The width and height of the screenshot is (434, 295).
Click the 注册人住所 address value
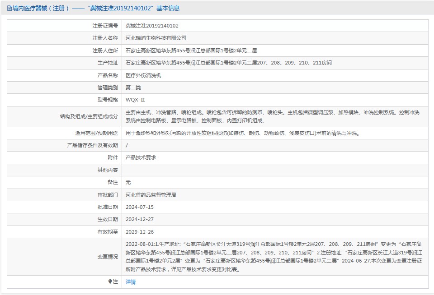[191, 51]
